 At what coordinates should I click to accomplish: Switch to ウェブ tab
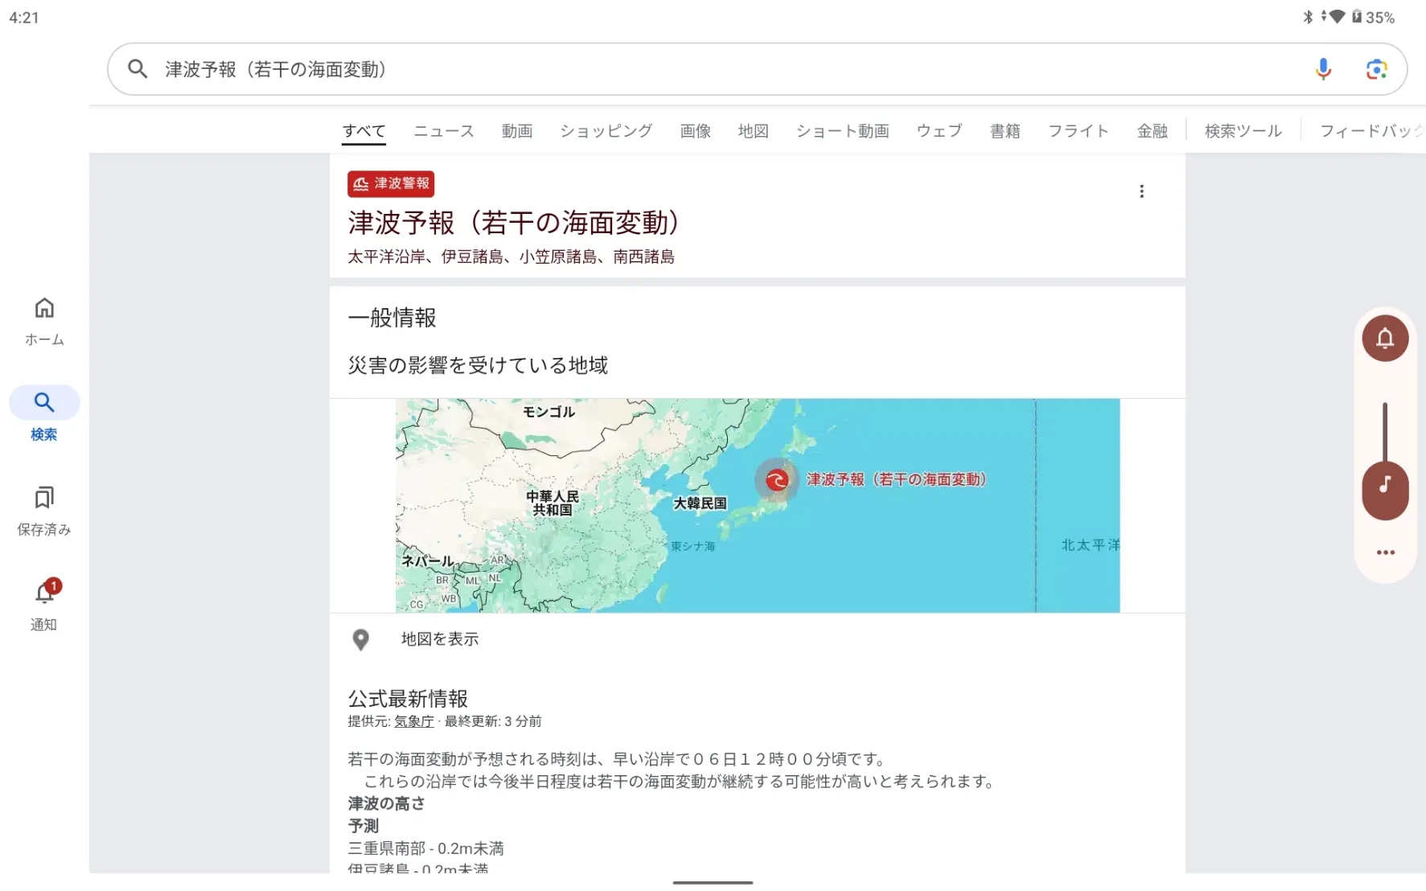point(939,131)
